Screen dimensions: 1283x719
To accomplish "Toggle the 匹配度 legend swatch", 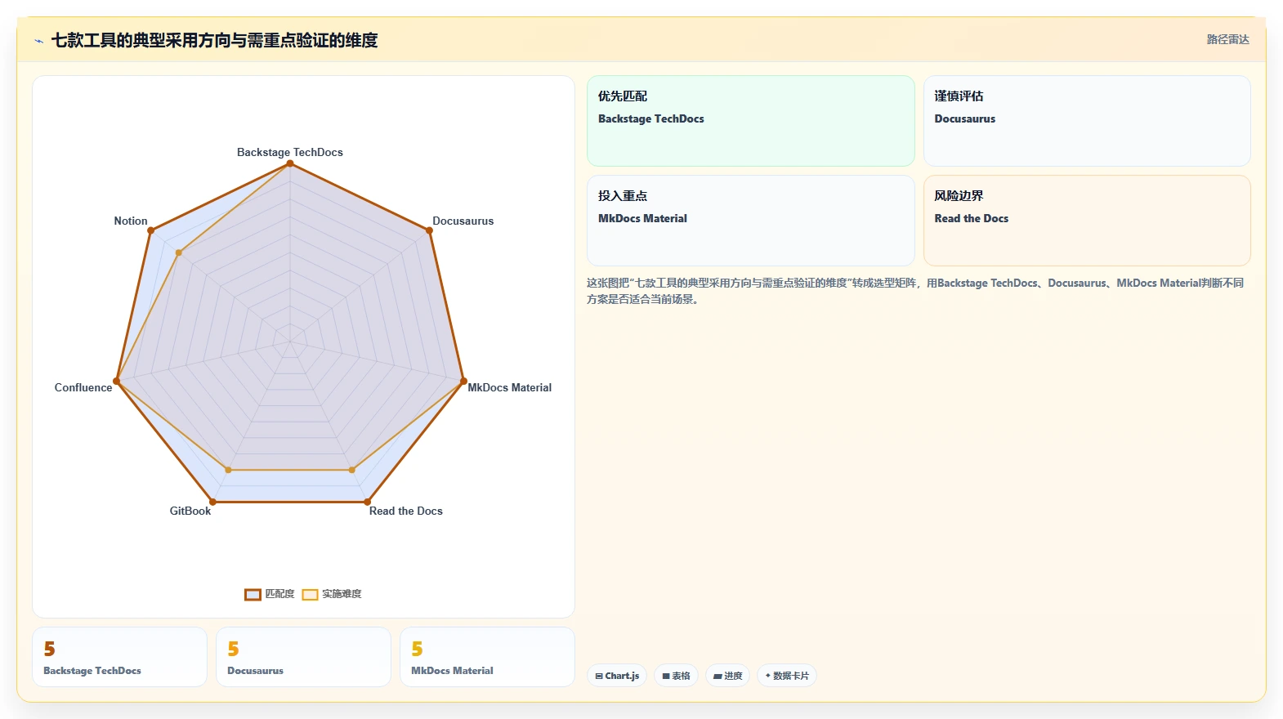I will (x=253, y=595).
